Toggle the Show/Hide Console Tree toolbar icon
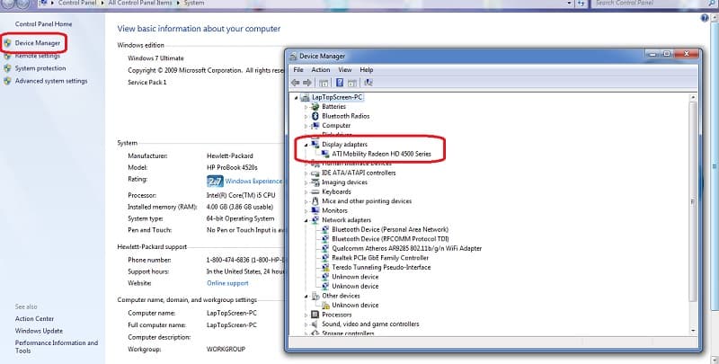The image size is (719, 364). (324, 83)
